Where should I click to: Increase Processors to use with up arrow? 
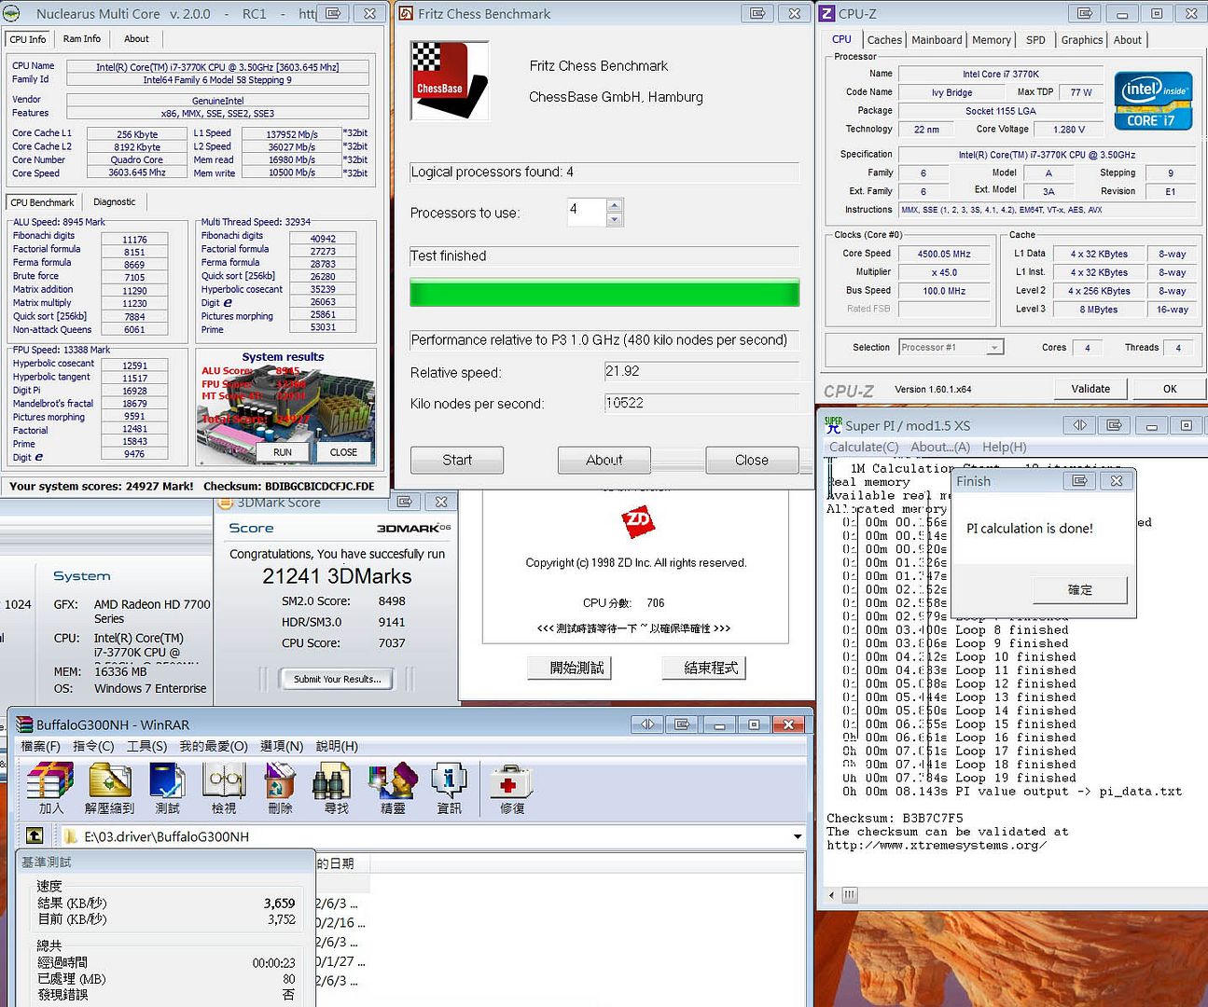point(614,205)
